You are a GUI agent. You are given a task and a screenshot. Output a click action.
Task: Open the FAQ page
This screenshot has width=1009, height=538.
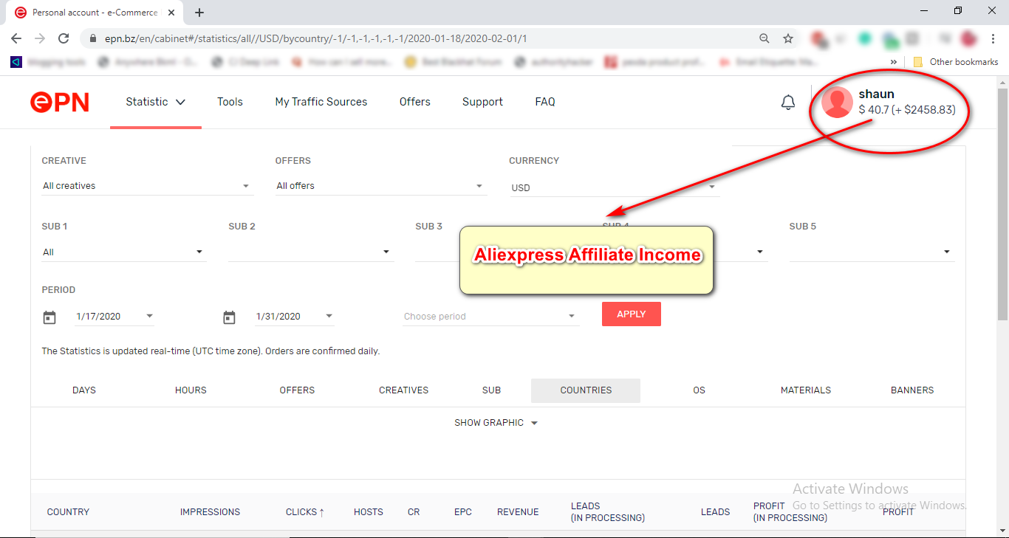[545, 102]
